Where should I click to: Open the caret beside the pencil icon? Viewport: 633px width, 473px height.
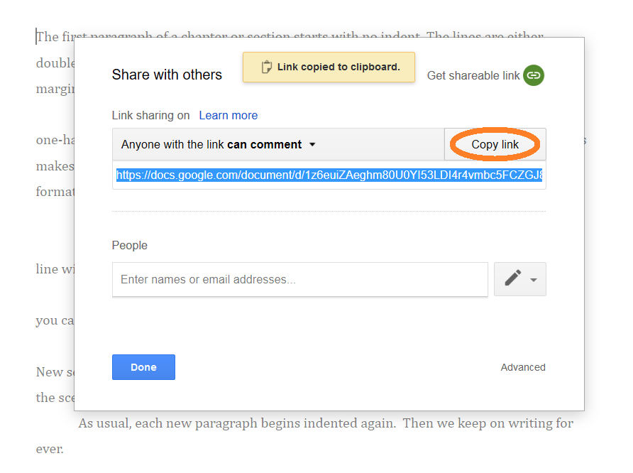pyautogui.click(x=534, y=280)
